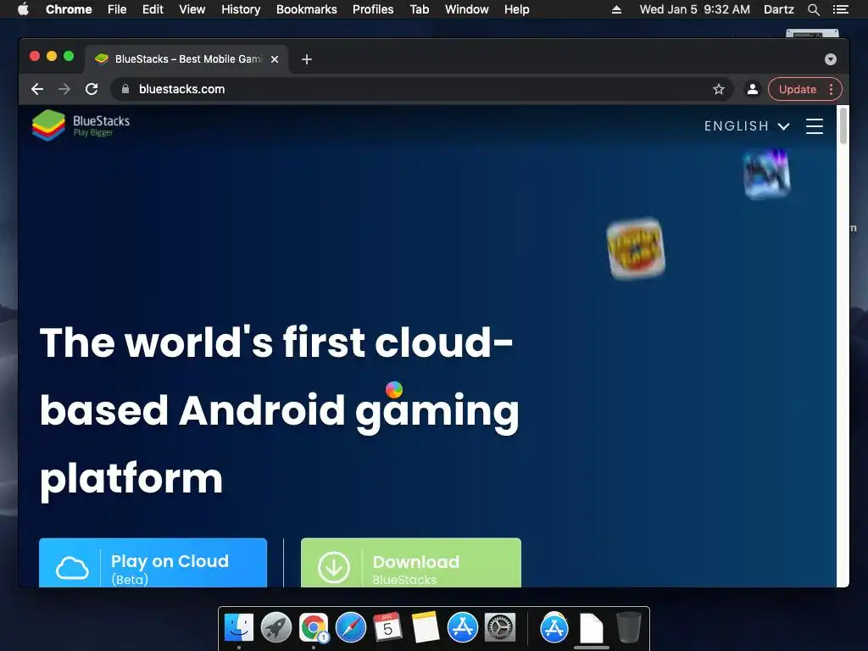Open the History menu
The width and height of the screenshot is (868, 651).
[x=241, y=9]
